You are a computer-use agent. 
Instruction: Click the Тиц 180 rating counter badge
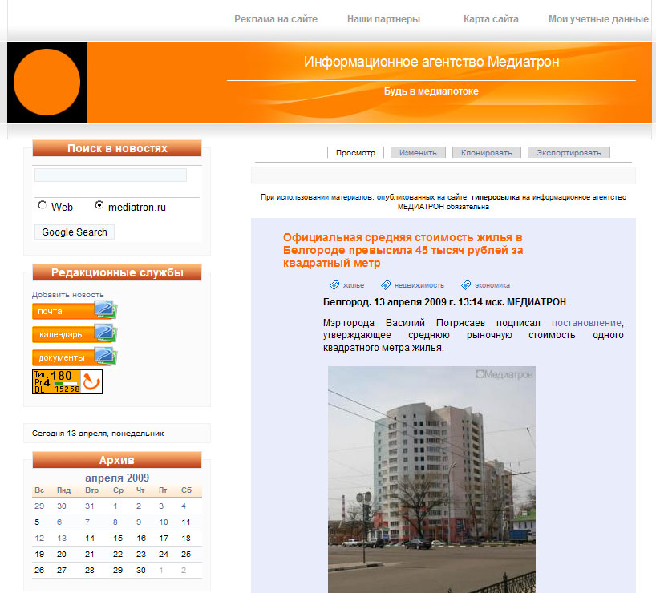point(67,381)
